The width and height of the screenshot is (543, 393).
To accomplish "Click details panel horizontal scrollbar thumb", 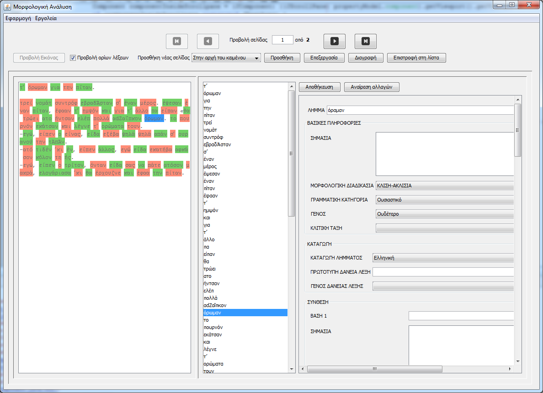I will pyautogui.click(x=375, y=369).
